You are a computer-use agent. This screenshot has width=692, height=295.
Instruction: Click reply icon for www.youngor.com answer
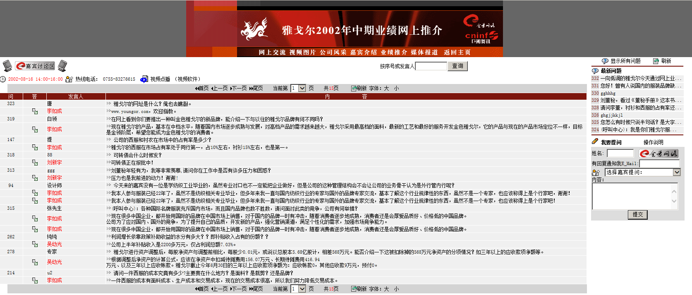pyautogui.click(x=35, y=111)
